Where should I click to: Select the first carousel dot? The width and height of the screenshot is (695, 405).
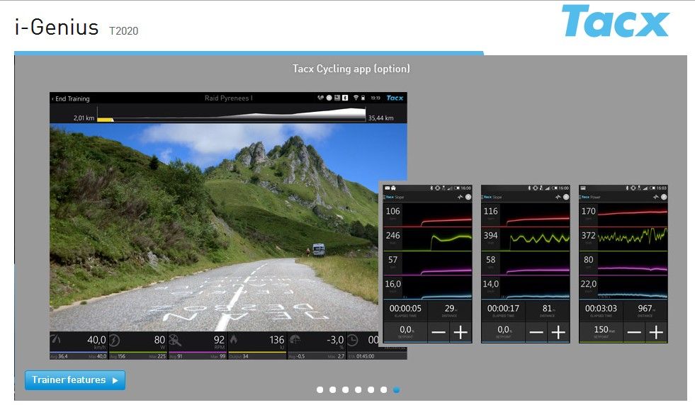point(320,389)
